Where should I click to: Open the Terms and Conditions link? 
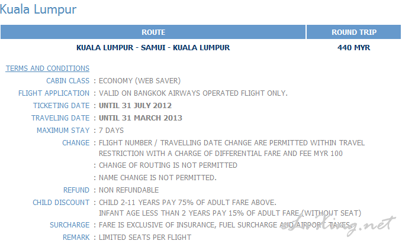[x=47, y=69]
